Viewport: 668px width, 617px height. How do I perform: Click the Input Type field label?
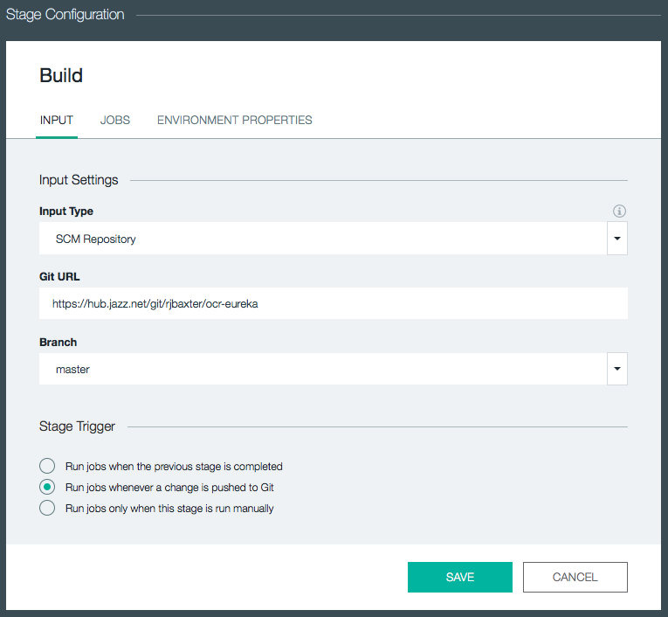(x=66, y=211)
